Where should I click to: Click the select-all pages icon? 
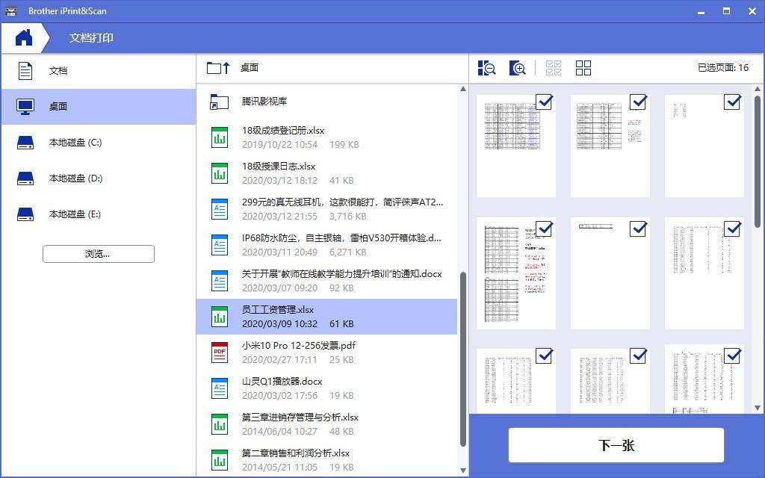point(554,68)
